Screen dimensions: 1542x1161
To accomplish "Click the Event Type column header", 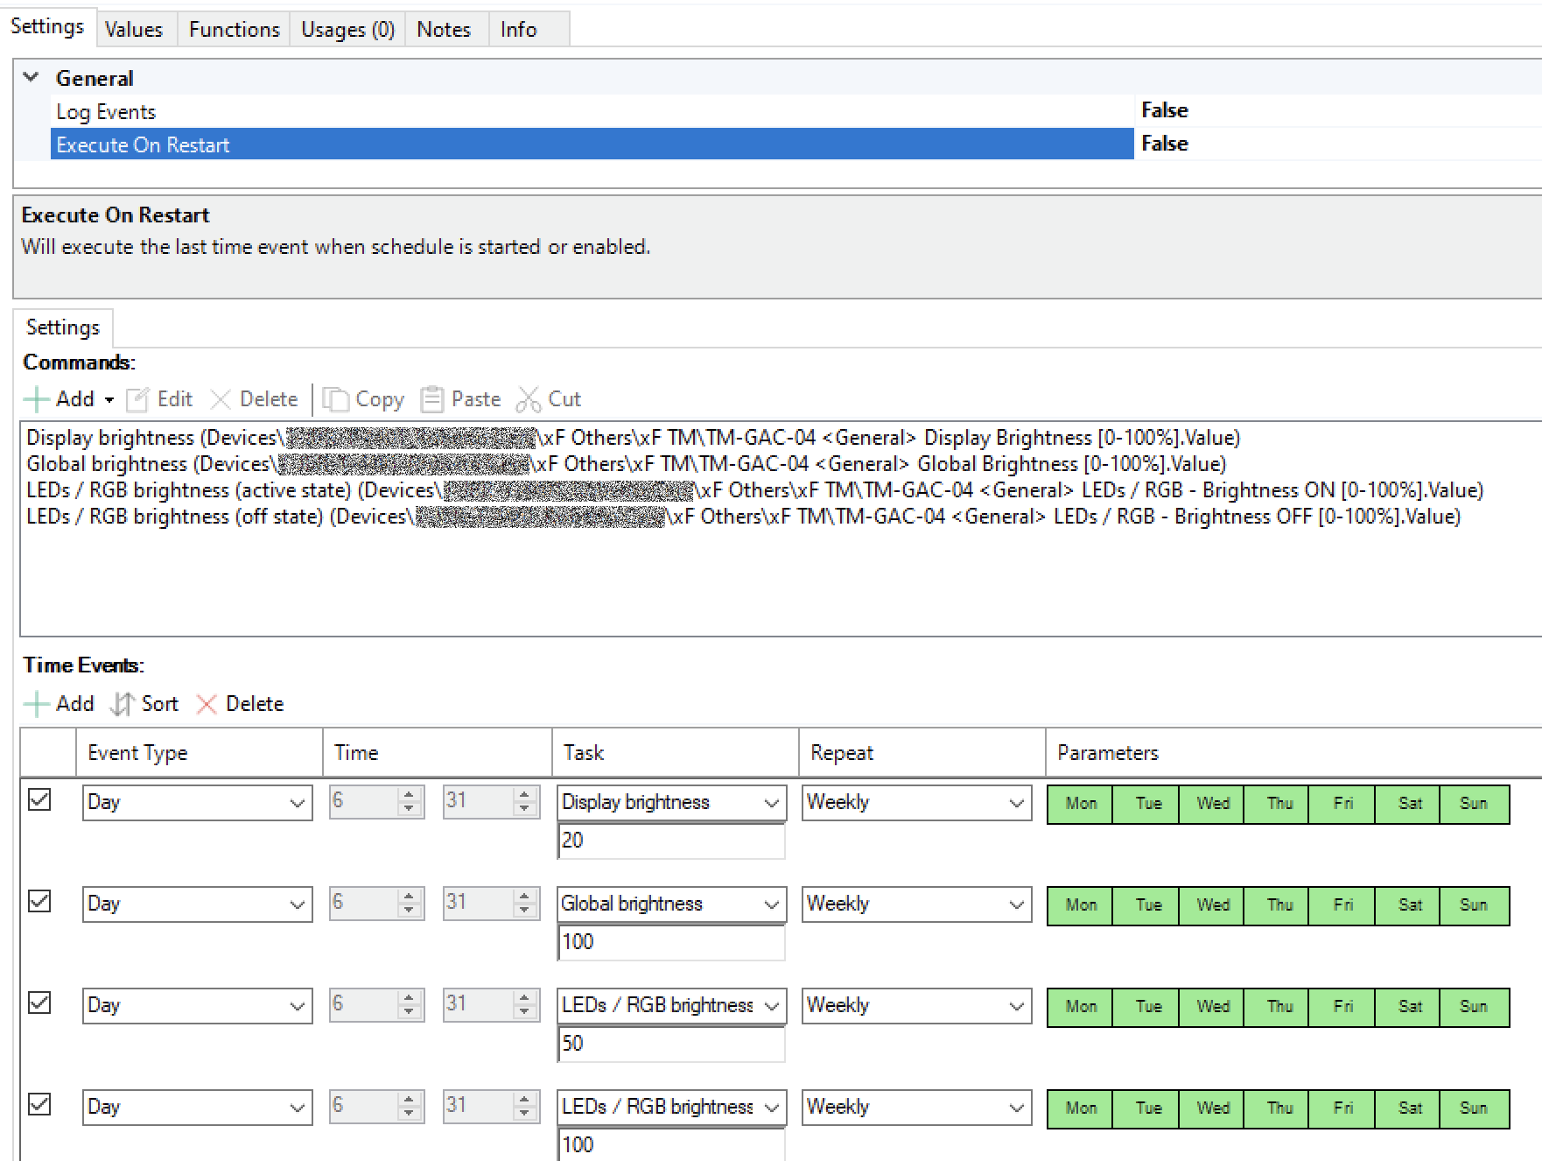I will [200, 753].
